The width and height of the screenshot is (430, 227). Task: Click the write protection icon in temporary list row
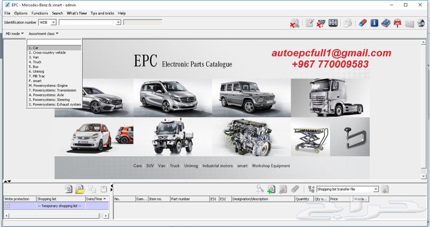pos(7,206)
